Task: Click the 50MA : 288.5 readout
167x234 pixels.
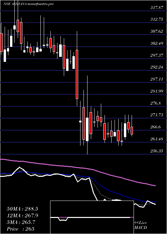Action: pos(22,209)
